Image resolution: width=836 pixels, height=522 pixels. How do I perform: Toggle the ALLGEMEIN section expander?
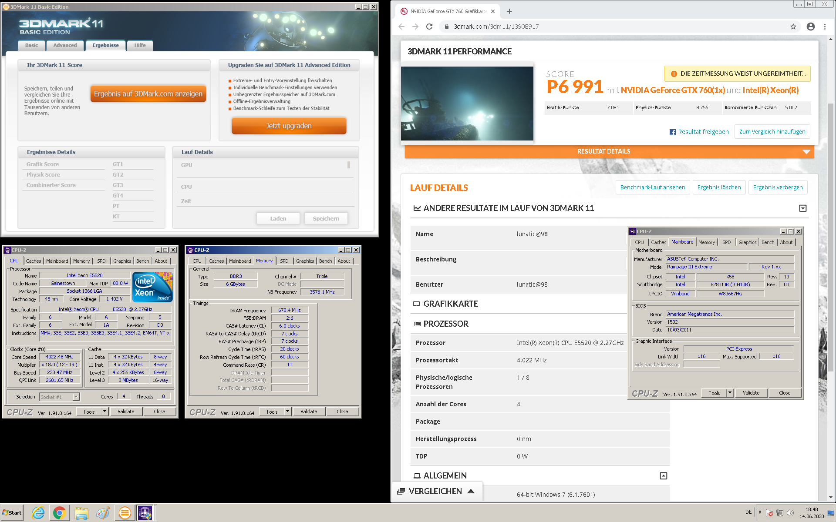point(664,476)
